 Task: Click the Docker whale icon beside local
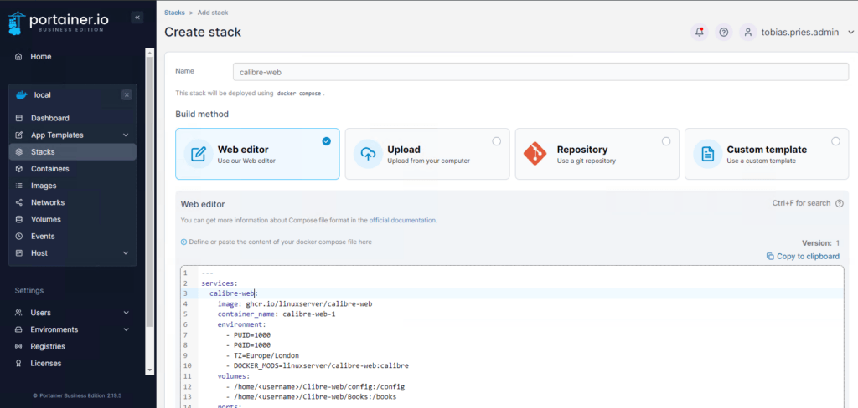tap(21, 94)
